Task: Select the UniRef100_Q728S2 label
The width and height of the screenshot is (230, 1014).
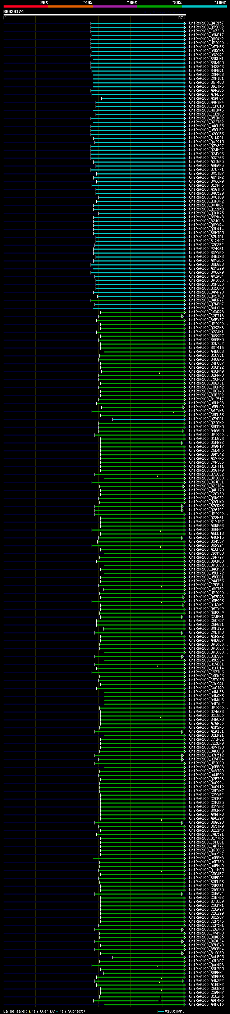Action: click(206, 474)
